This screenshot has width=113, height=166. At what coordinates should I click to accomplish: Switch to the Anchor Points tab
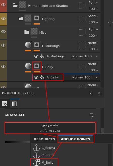pos(75,139)
